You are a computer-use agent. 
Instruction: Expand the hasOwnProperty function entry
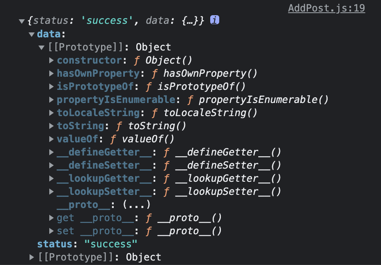point(51,73)
